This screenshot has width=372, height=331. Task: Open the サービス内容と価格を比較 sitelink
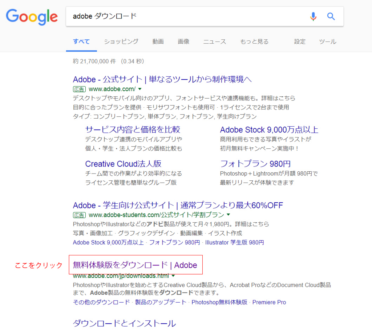tap(133, 129)
